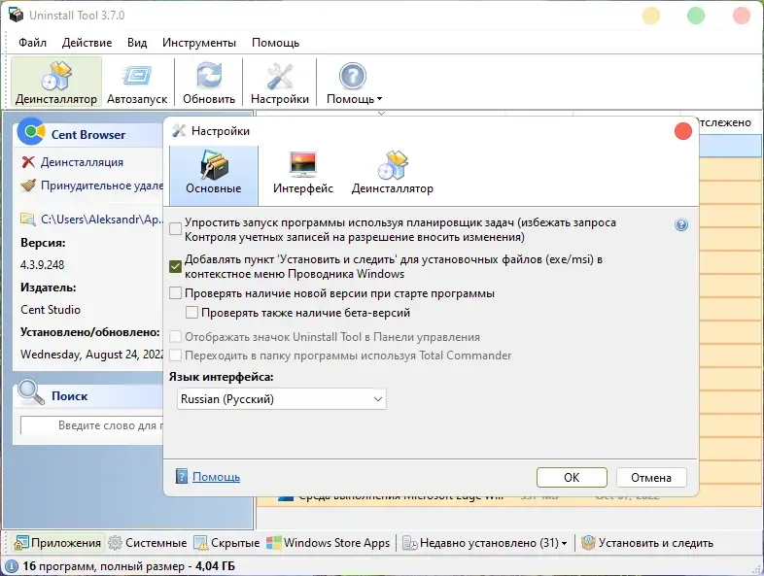
Task: Open the Помощь link in settings dialog
Action: pyautogui.click(x=217, y=477)
